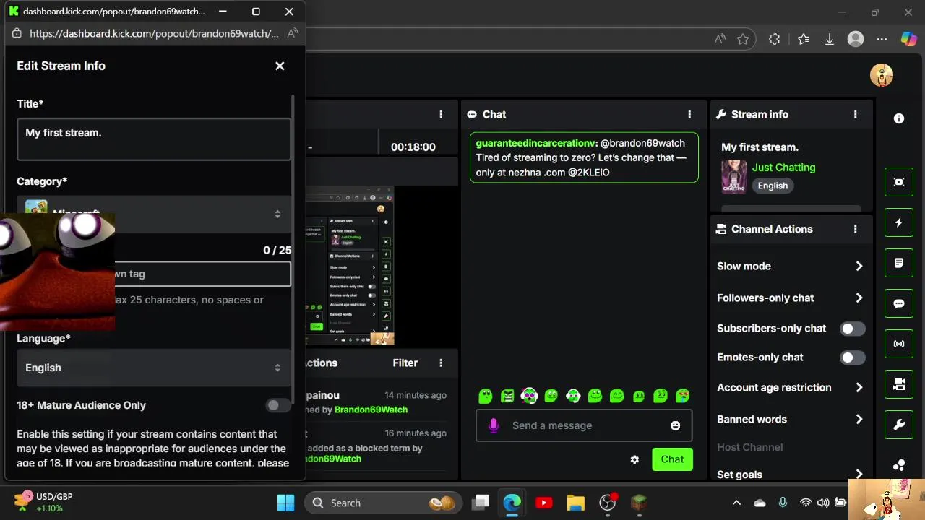Image resolution: width=925 pixels, height=520 pixels.
Task: Open Windows Start menu
Action: tap(285, 503)
